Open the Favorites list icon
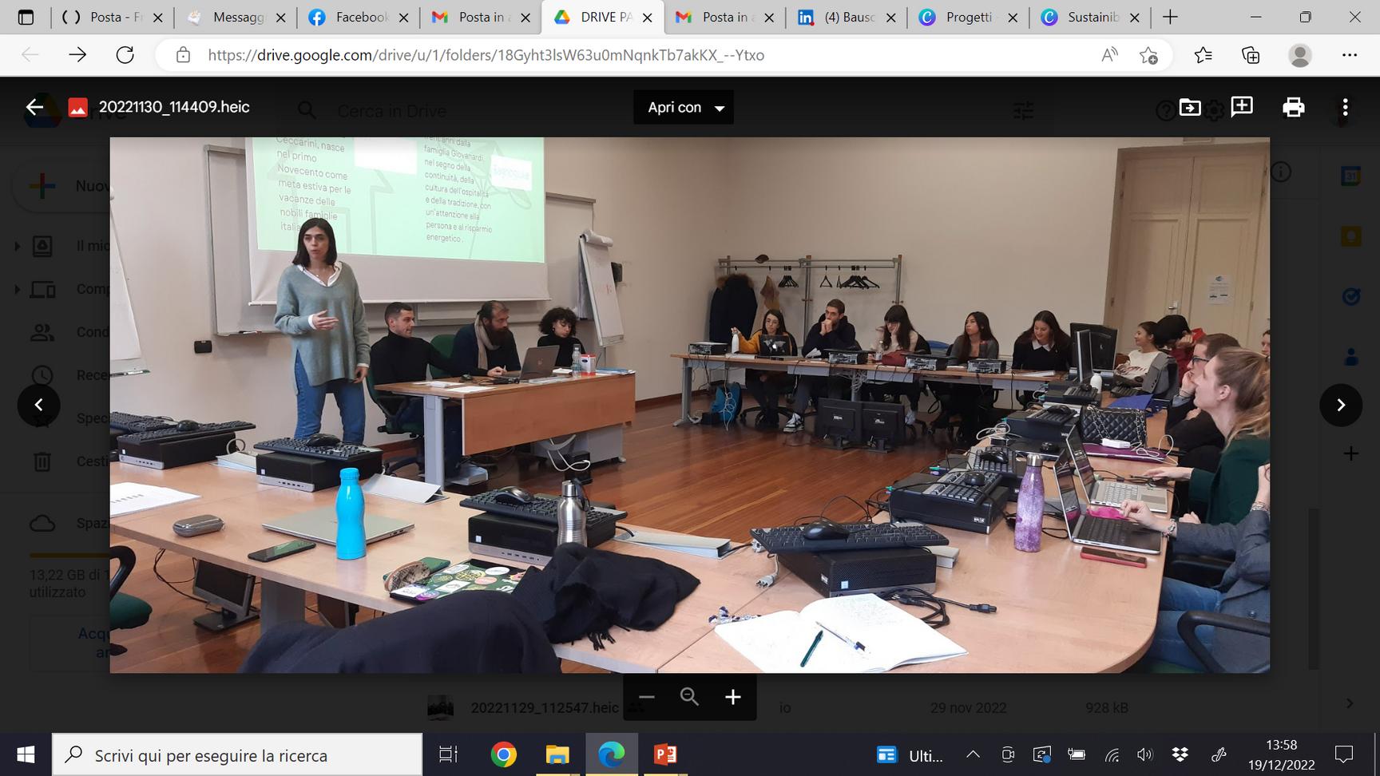The height and width of the screenshot is (776, 1380). pos(1203,55)
